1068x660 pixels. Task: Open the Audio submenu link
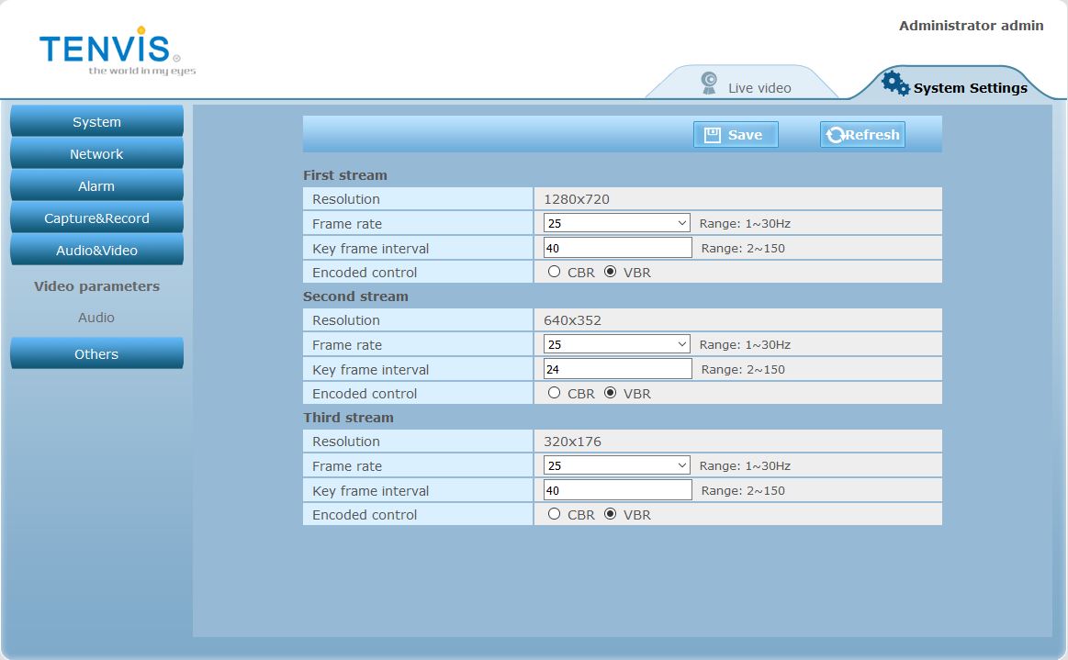[96, 318]
